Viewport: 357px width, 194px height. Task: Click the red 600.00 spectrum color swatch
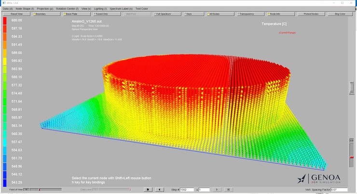click(4, 21)
